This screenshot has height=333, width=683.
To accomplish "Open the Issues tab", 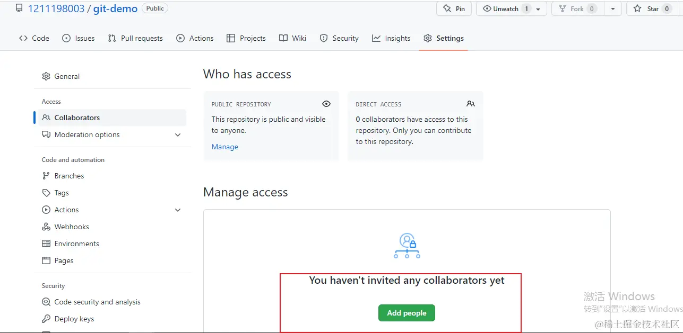I will click(79, 38).
